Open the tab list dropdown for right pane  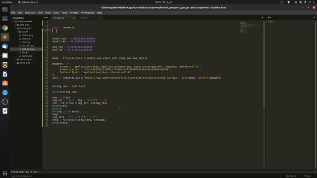coord(314,18)
